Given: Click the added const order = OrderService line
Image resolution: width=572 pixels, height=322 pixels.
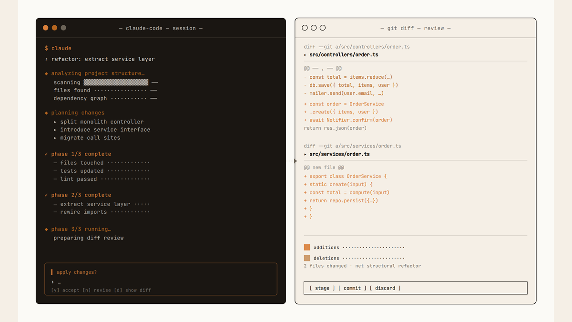Looking at the screenshot, I should pyautogui.click(x=344, y=104).
